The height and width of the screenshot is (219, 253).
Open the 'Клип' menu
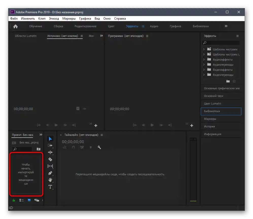pyautogui.click(x=42, y=18)
